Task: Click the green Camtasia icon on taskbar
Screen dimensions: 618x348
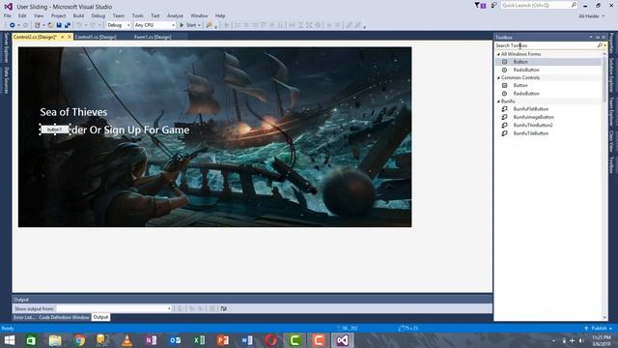Action: (295, 340)
